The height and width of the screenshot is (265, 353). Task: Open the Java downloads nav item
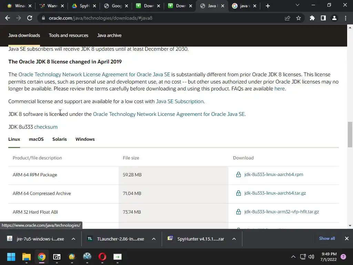tap(24, 36)
